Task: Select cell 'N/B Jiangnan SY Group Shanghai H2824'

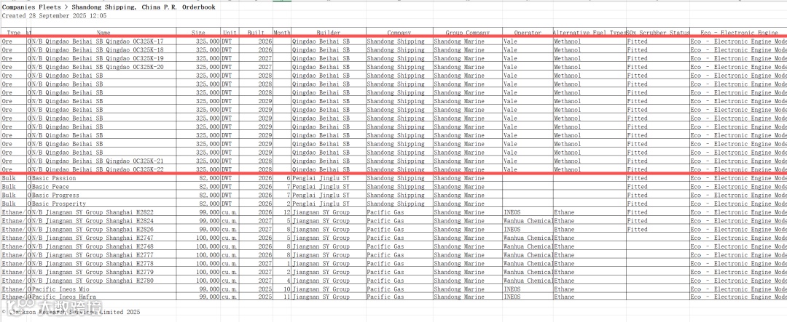Action: point(103,220)
